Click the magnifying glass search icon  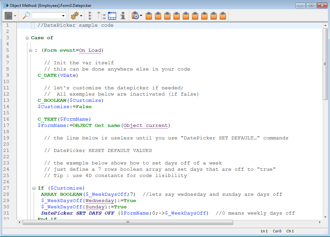point(26,15)
